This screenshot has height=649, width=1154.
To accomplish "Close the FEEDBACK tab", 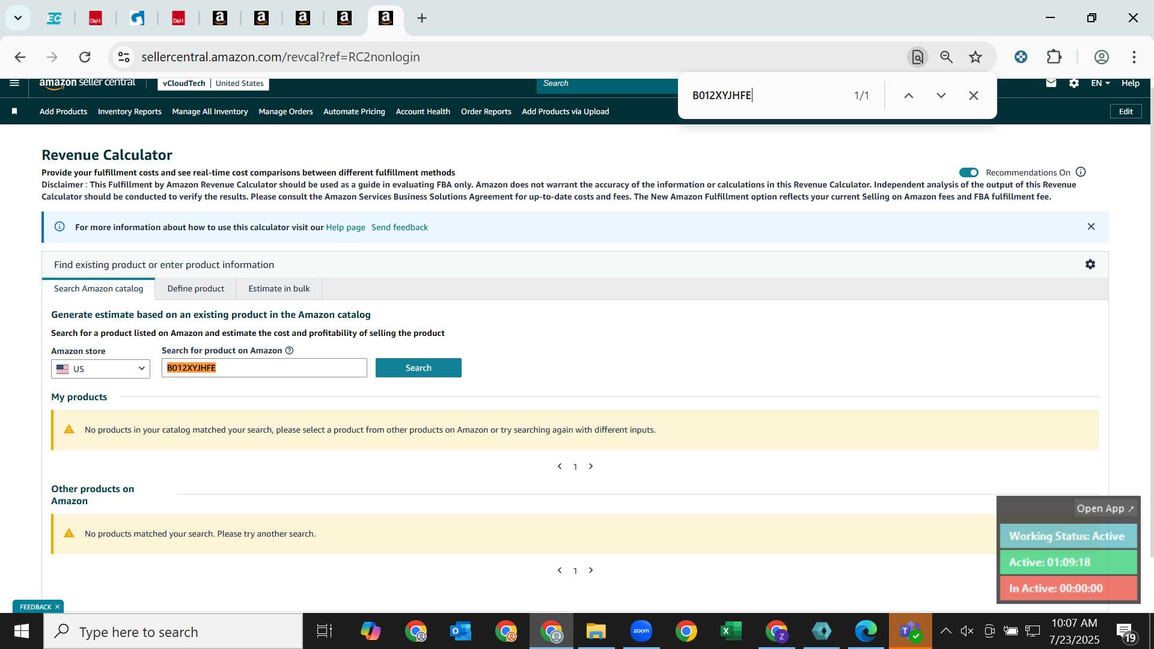I will [x=57, y=607].
